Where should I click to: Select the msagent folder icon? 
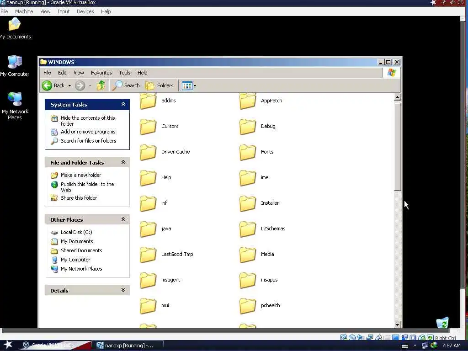[148, 280]
